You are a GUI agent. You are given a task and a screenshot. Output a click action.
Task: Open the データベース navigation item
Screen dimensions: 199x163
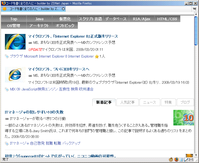pos(116,19)
